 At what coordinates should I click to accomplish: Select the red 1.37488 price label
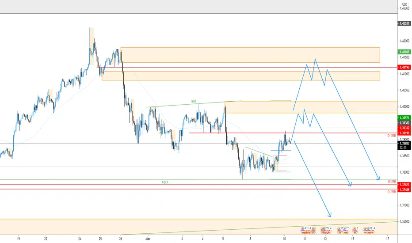[404, 190]
